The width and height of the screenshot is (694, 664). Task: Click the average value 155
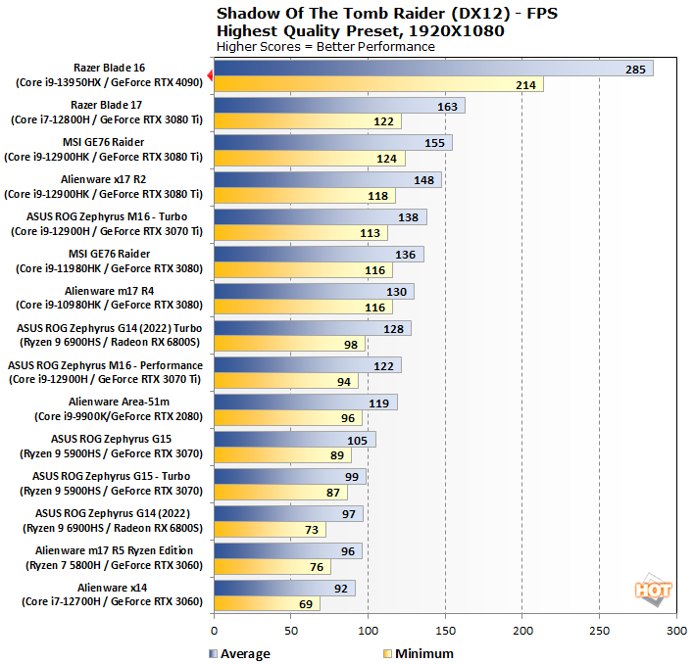coord(434,143)
